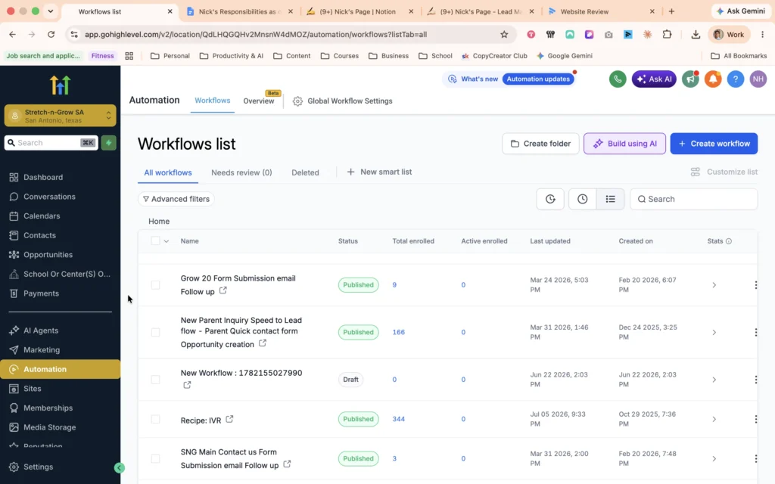Click the clock history view icon
Viewport: 775px width, 484px height.
pyautogui.click(x=582, y=199)
